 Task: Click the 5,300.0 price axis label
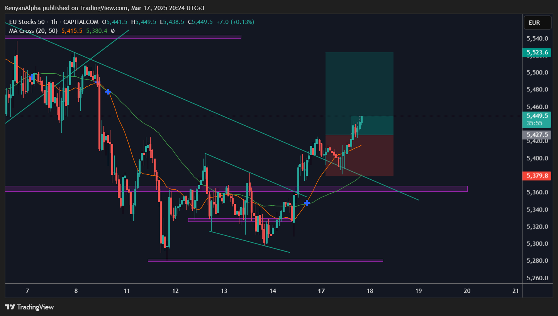point(538,243)
